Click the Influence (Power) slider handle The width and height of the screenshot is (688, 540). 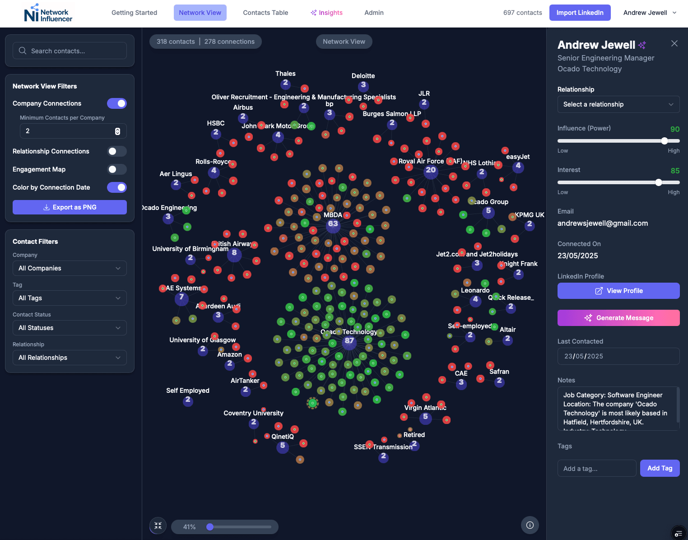(x=665, y=141)
